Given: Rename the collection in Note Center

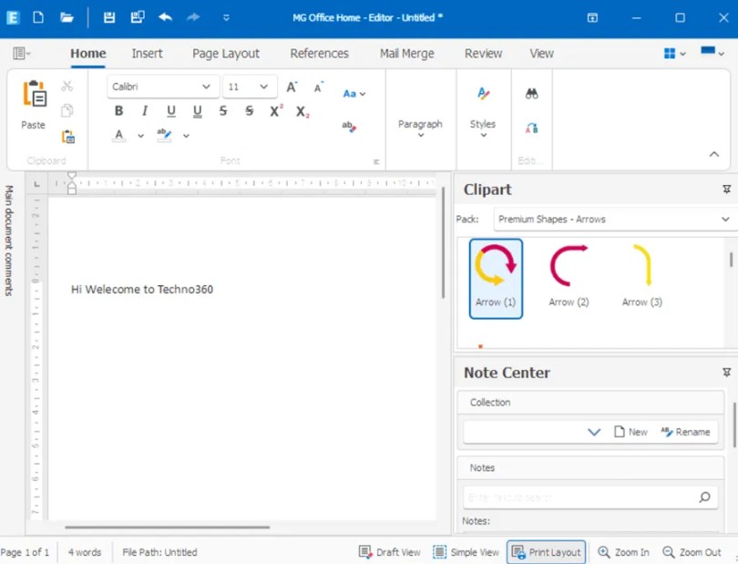Looking at the screenshot, I should [685, 432].
